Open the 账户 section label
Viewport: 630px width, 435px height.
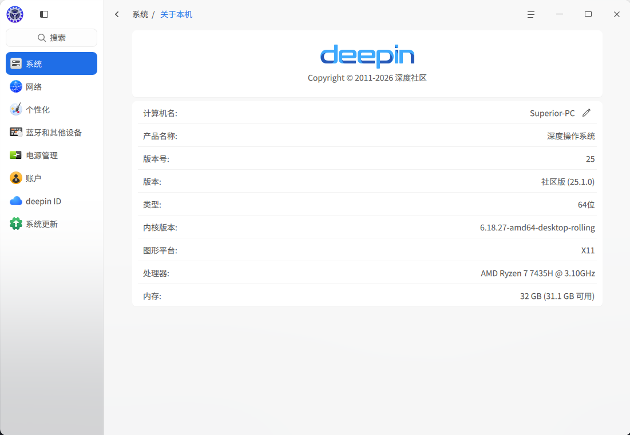(33, 178)
